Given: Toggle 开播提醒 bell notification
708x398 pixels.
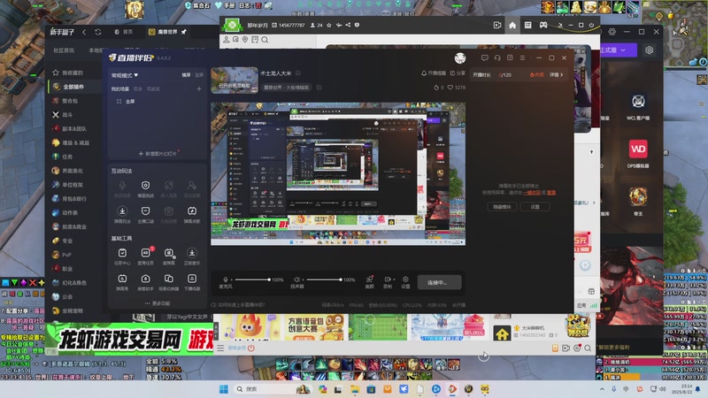Looking at the screenshot, I should (x=434, y=73).
